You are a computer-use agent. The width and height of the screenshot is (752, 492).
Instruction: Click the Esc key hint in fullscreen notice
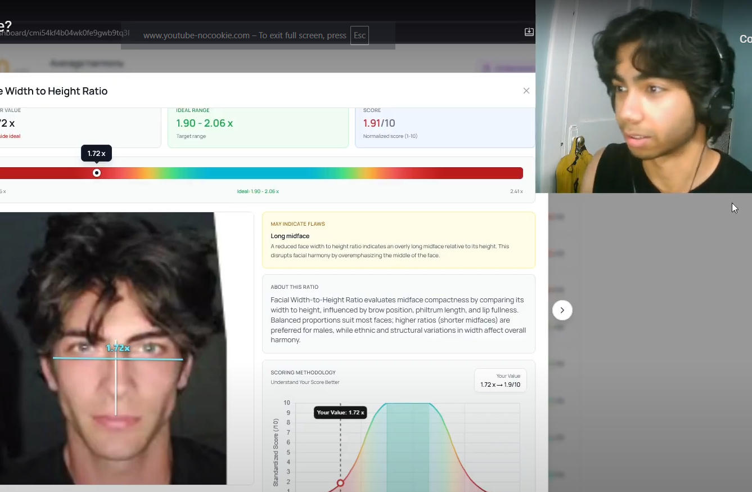(x=359, y=35)
